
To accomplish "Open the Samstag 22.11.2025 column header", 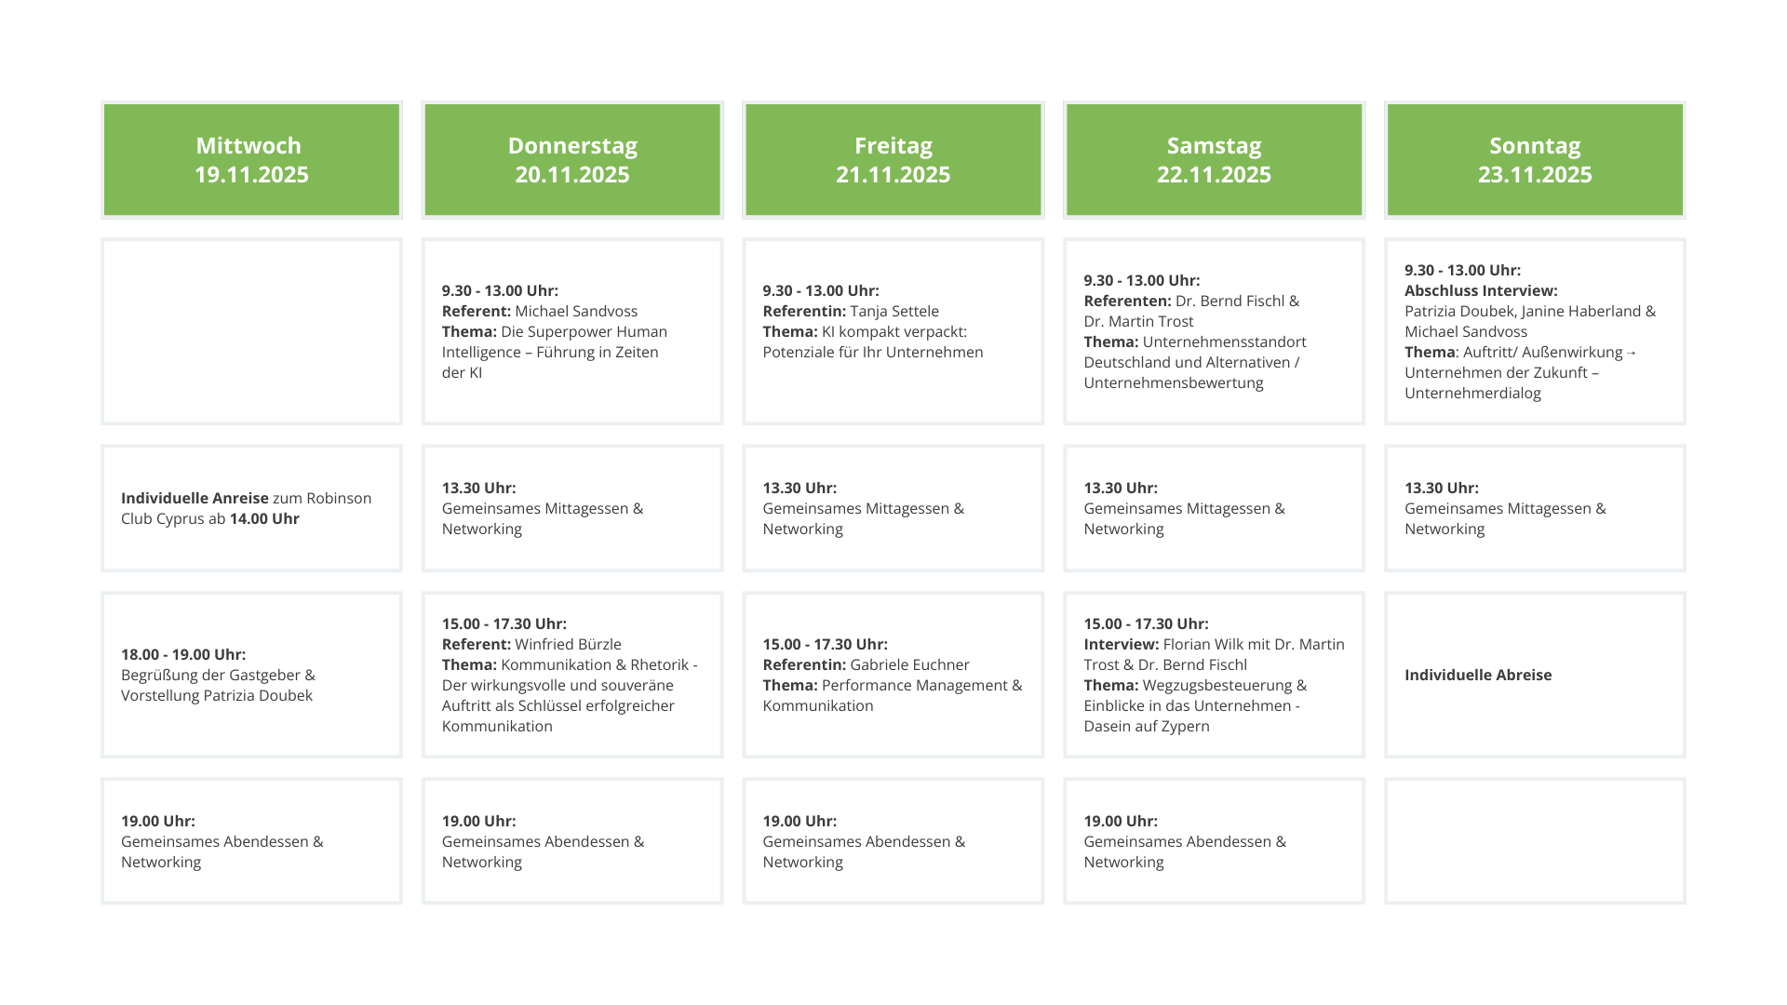I will point(1214,160).
